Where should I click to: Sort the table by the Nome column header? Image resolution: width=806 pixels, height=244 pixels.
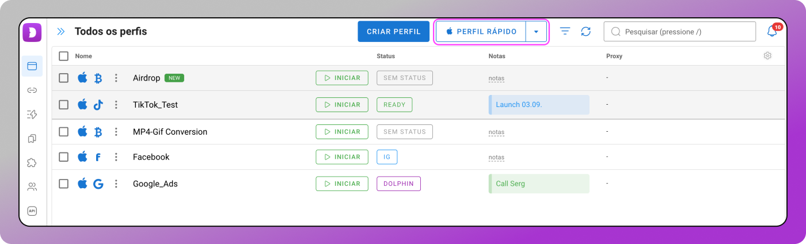coord(83,56)
